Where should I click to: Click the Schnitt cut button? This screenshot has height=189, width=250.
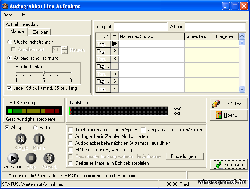pos(21,139)
